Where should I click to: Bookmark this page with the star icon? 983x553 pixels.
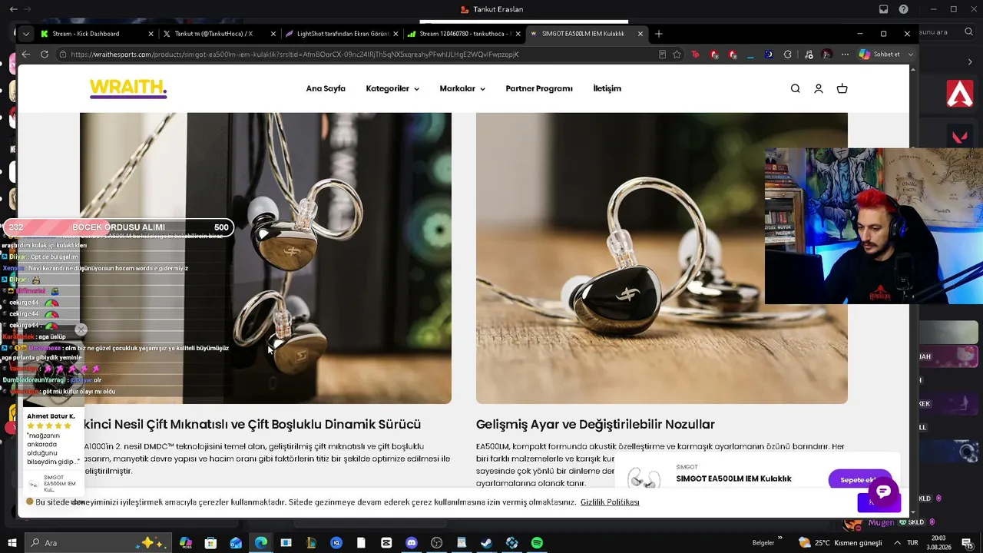click(677, 55)
